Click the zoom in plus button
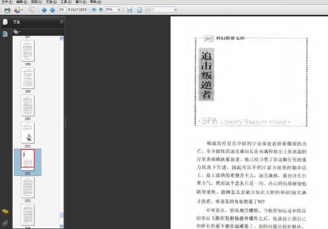Viewport: 328px width, 229px height. click(101, 10)
